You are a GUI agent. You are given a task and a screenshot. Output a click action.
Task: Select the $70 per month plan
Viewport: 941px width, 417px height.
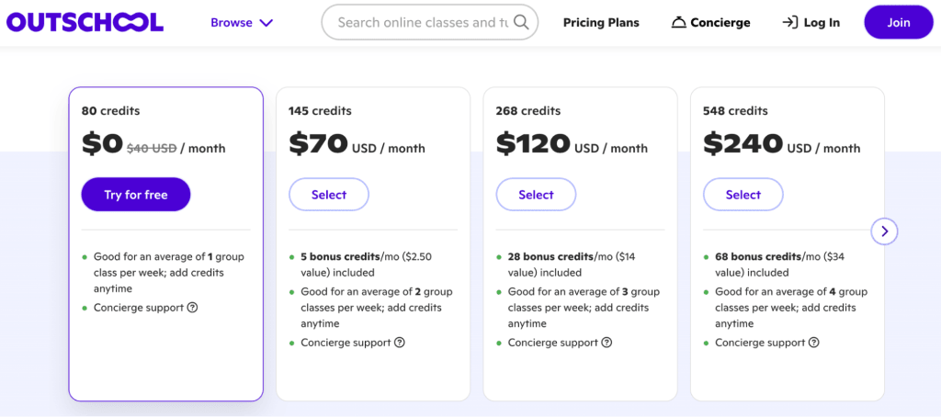(329, 195)
